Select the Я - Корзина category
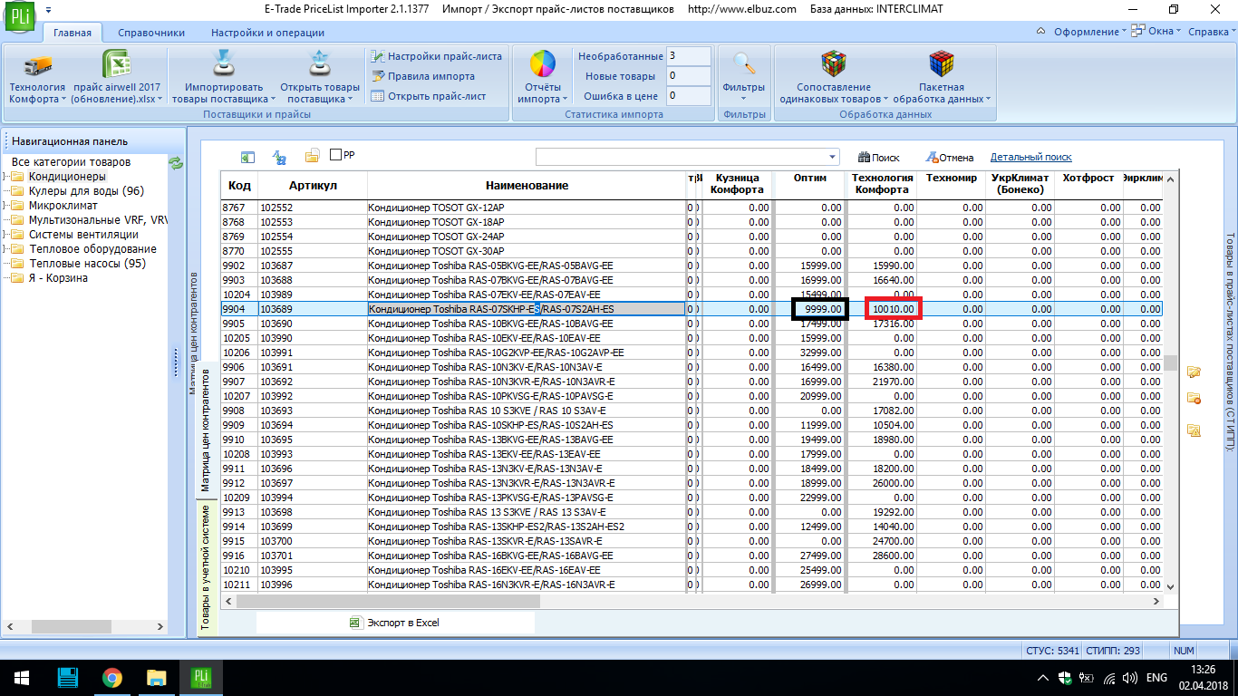The image size is (1238, 696). click(58, 278)
